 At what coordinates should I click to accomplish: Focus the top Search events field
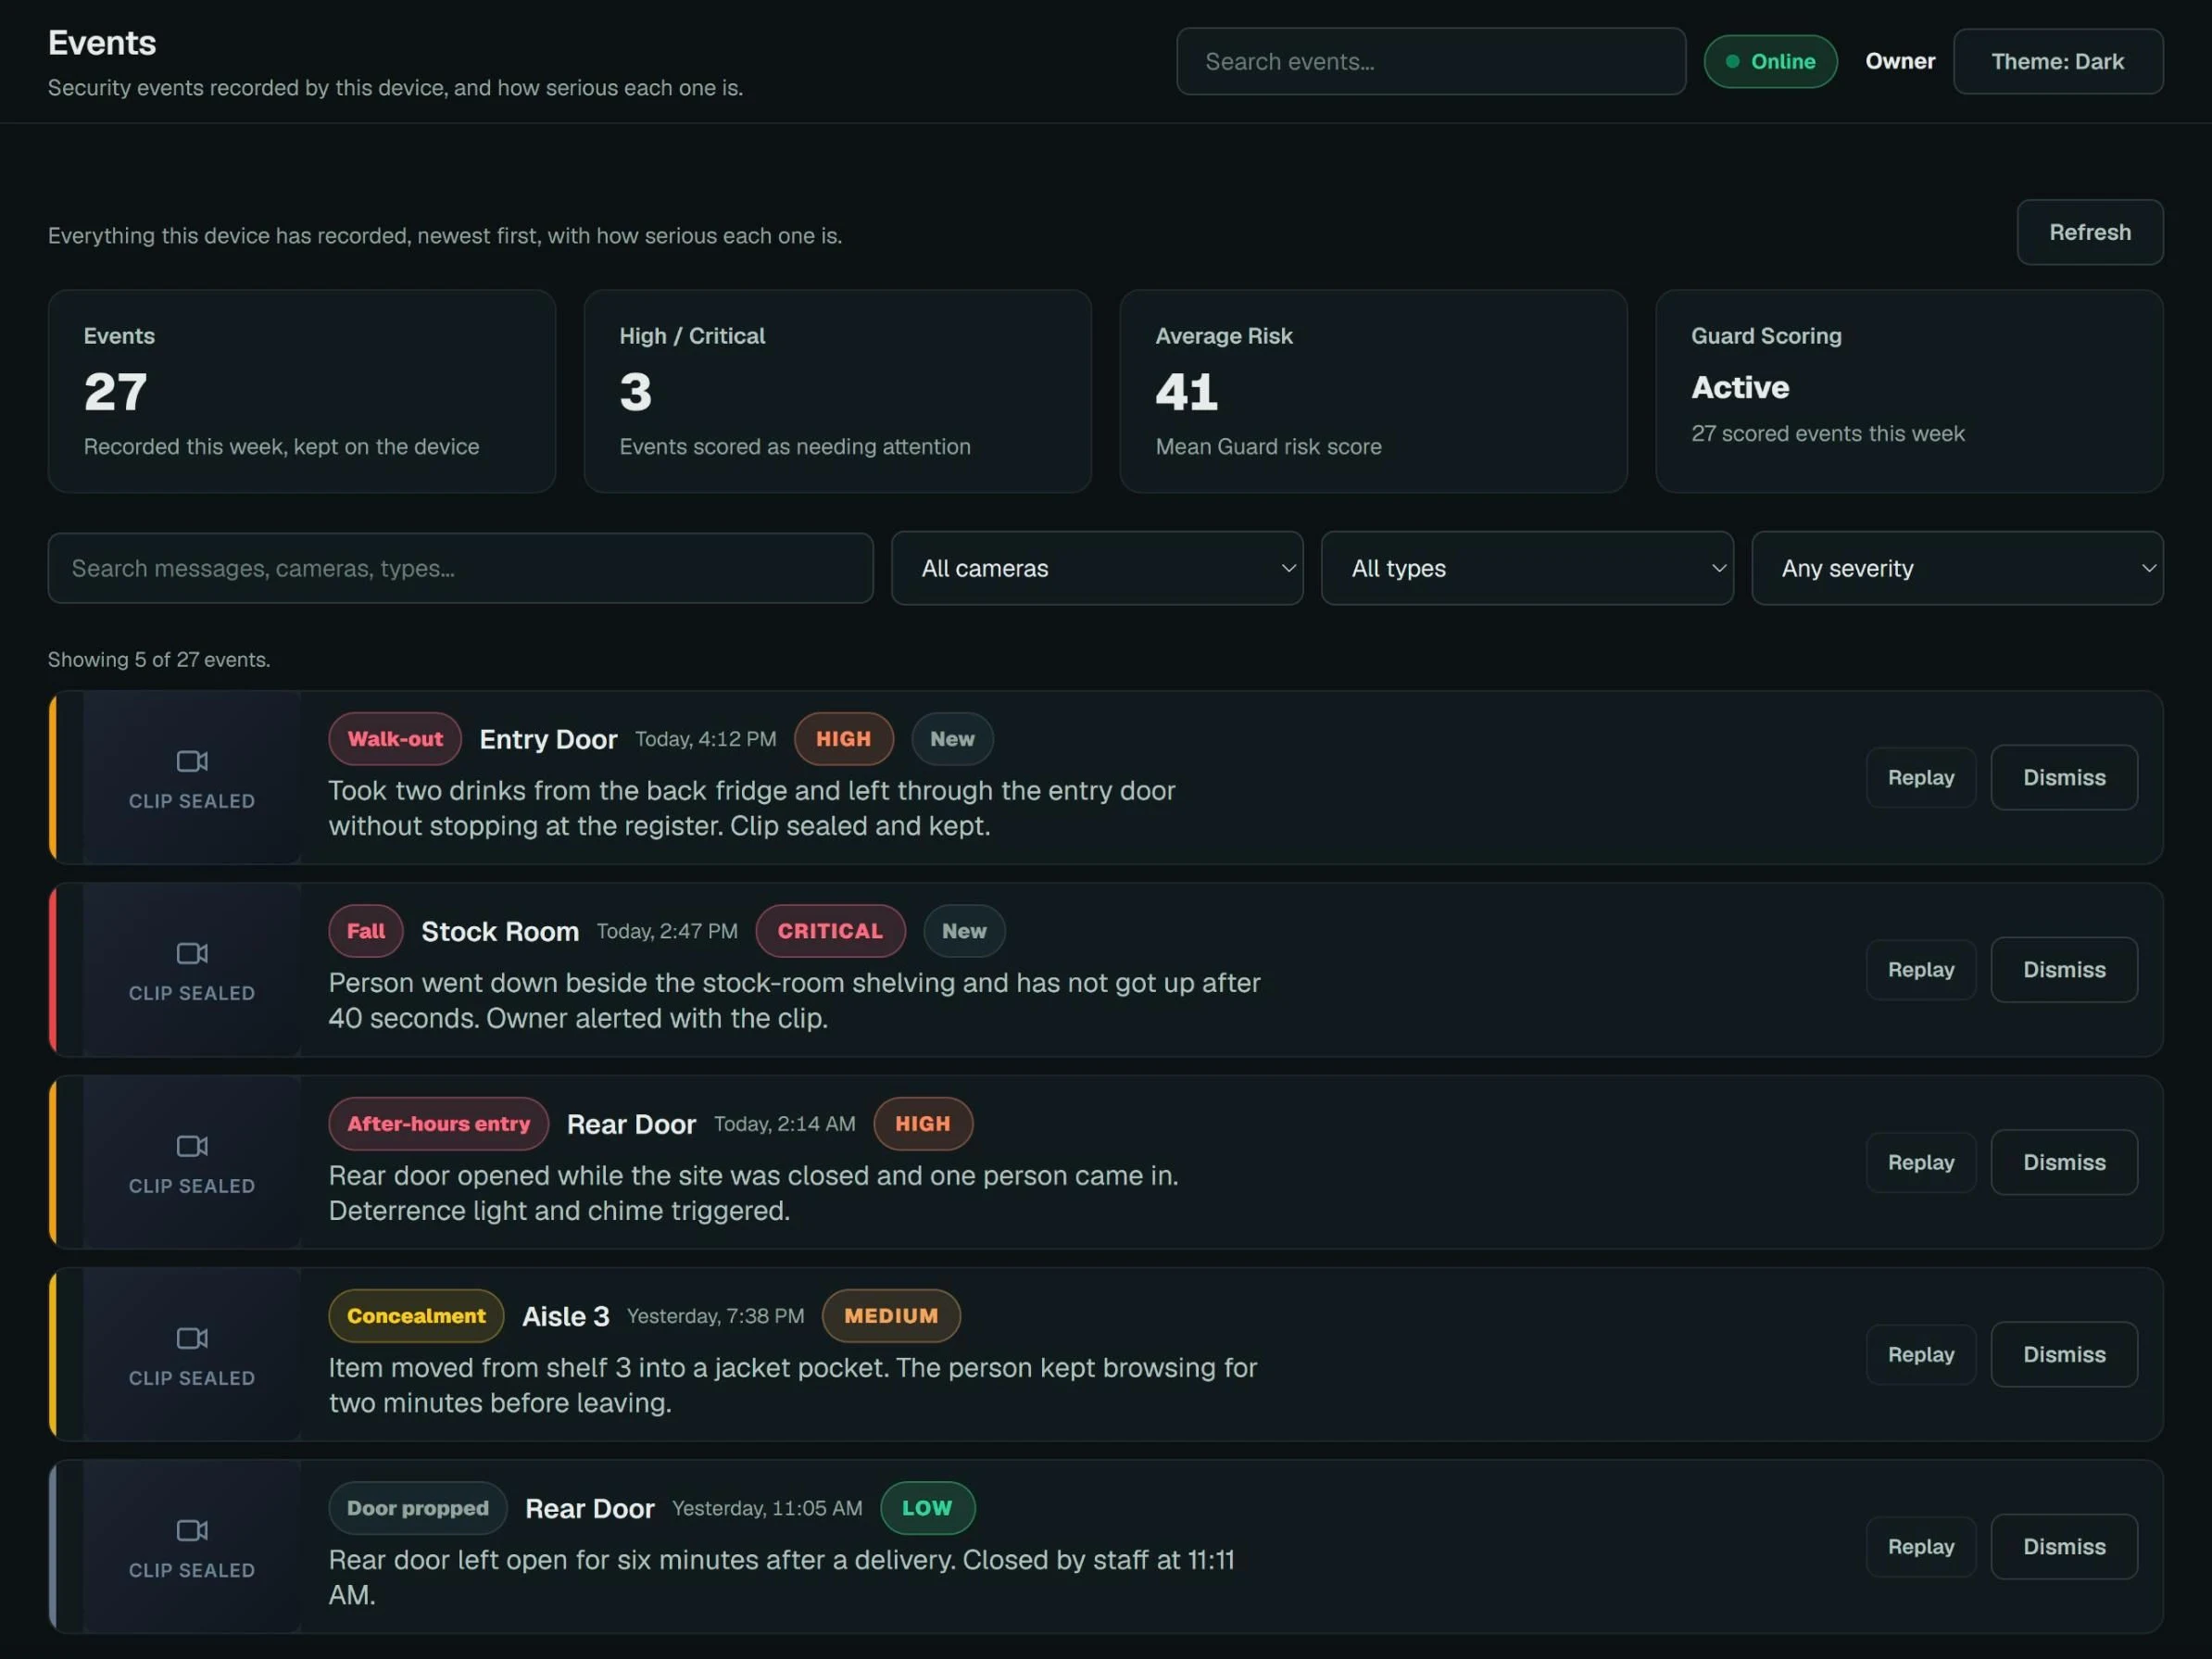[x=1430, y=61]
